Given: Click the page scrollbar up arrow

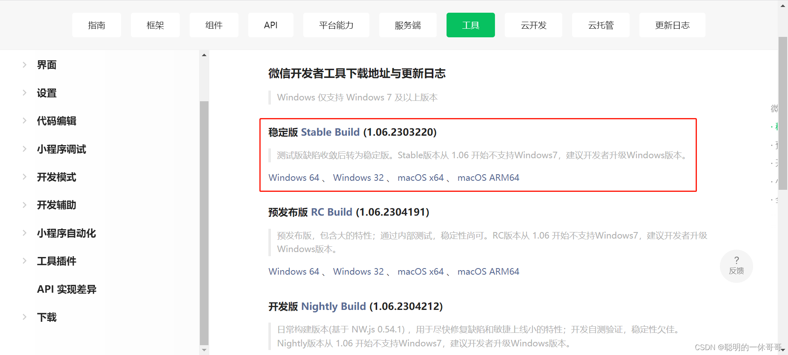Looking at the screenshot, I should pos(783,5).
